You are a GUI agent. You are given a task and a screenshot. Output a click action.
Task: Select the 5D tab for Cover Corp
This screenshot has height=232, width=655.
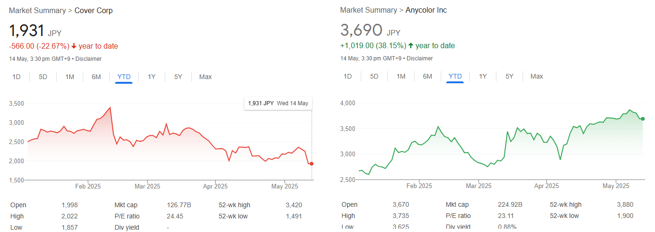coord(43,77)
